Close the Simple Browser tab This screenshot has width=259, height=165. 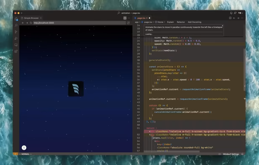tap(41, 18)
